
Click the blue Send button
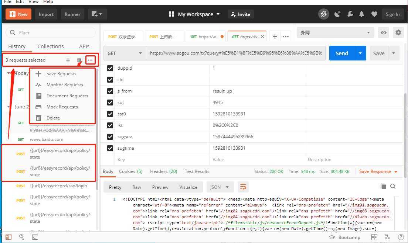click(x=342, y=53)
